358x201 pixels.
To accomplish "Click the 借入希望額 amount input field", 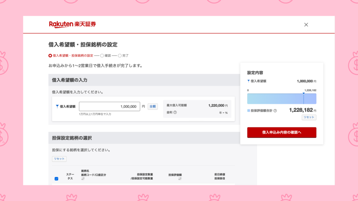I will (109, 106).
